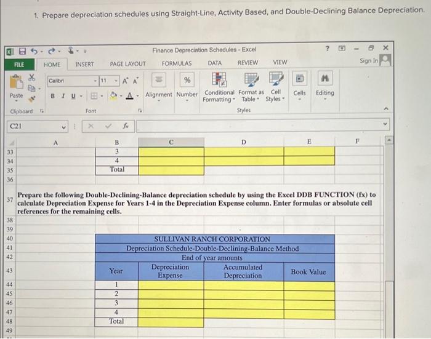
Task: Click the Help question mark
Action: click(x=327, y=49)
